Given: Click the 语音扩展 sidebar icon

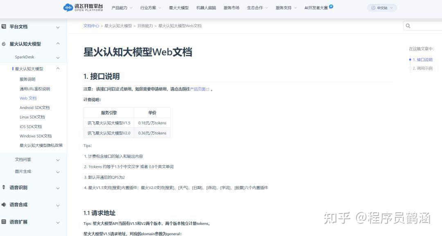Looking at the screenshot, I should click(4, 222).
